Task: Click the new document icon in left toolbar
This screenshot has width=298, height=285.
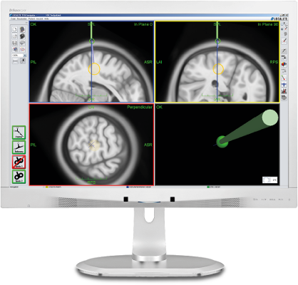Action: [15, 29]
